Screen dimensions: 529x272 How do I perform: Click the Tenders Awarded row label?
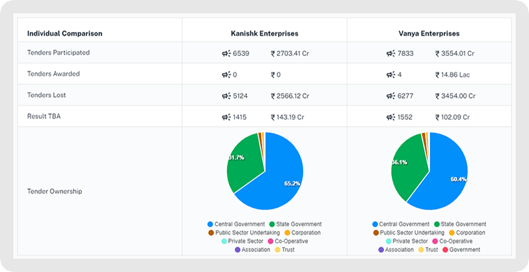(x=53, y=74)
